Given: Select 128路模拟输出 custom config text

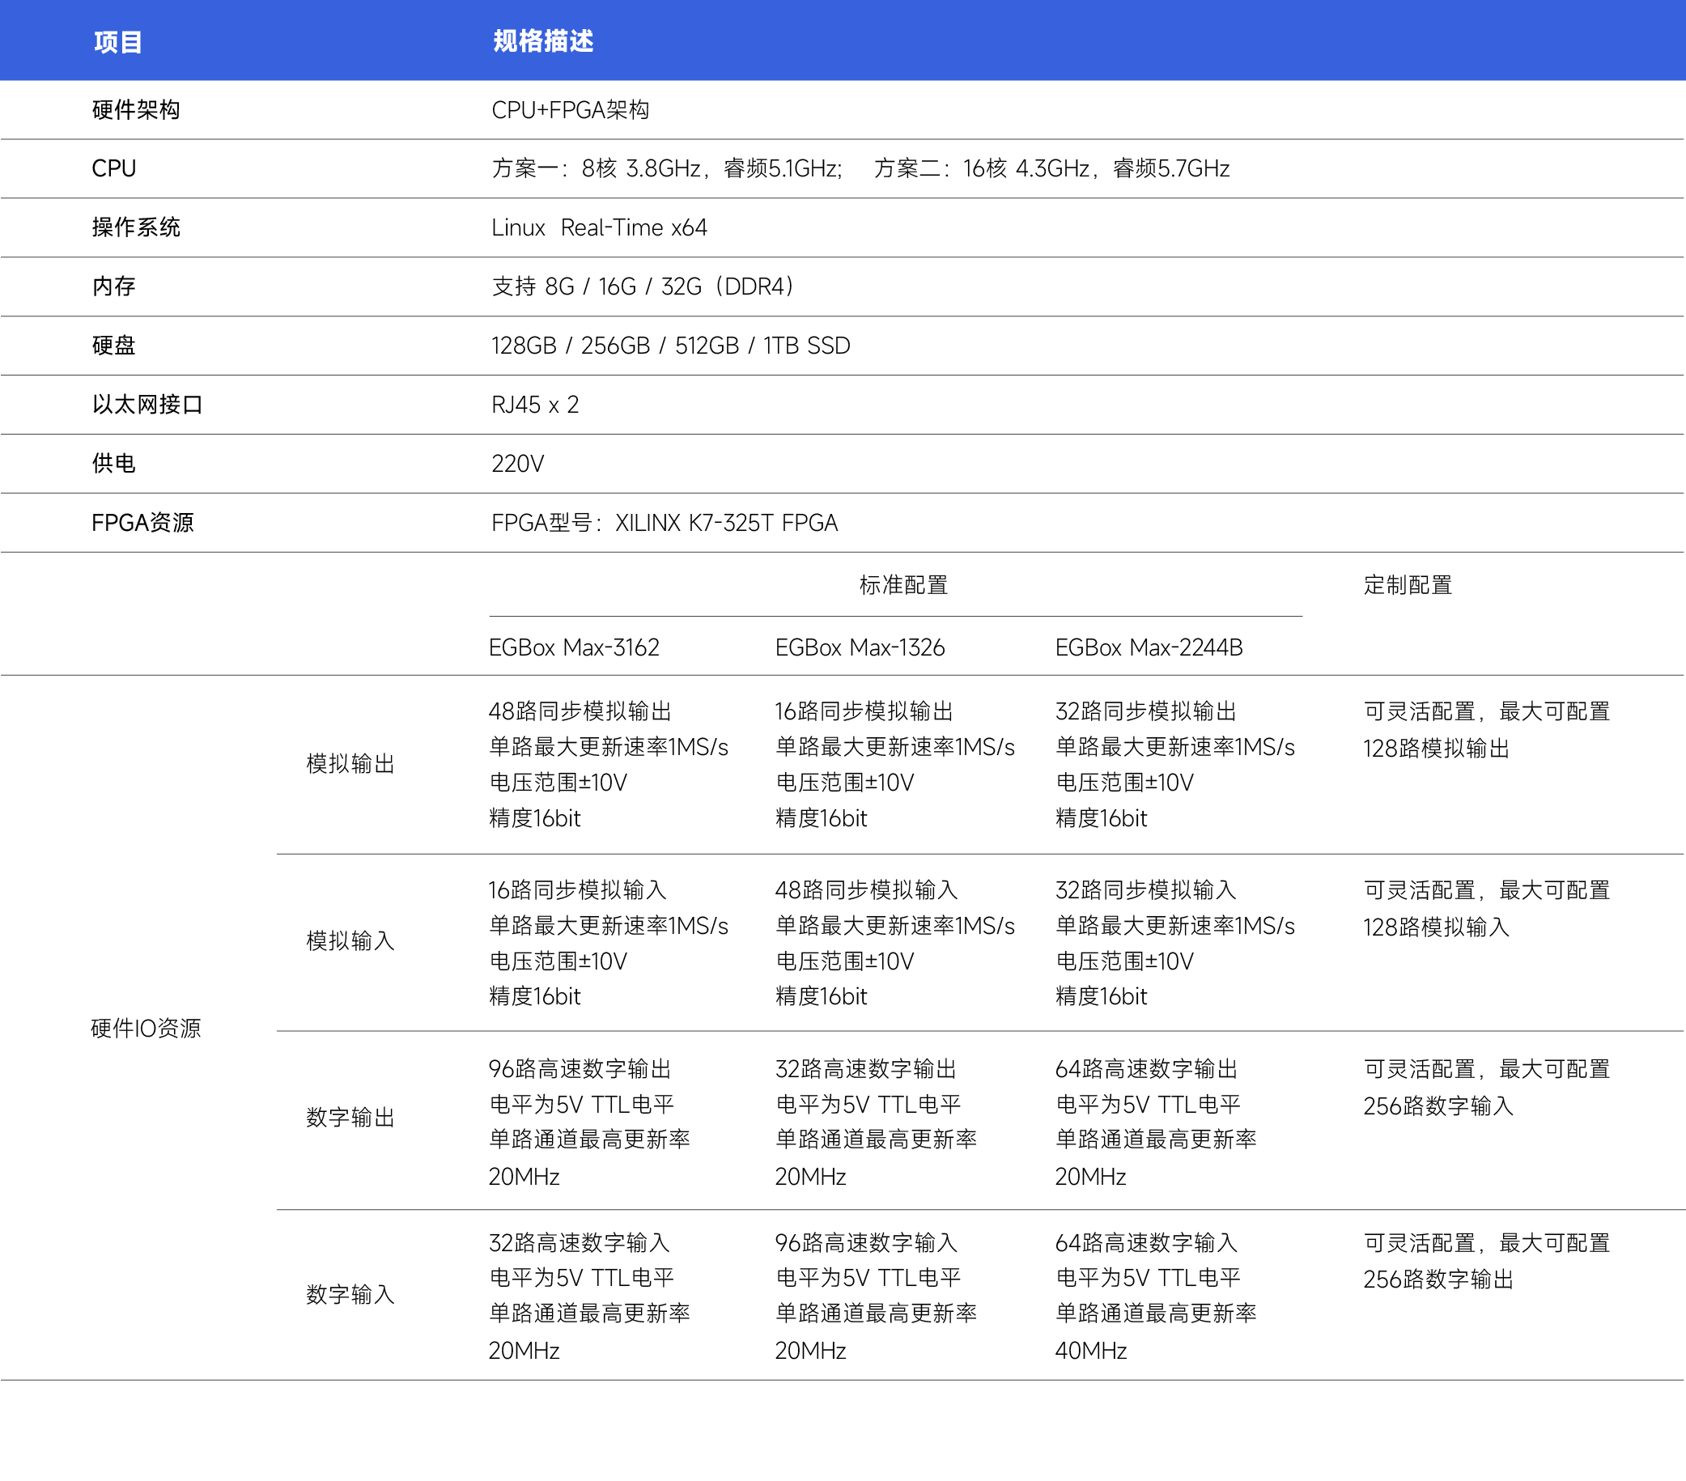Looking at the screenshot, I should click(1436, 749).
